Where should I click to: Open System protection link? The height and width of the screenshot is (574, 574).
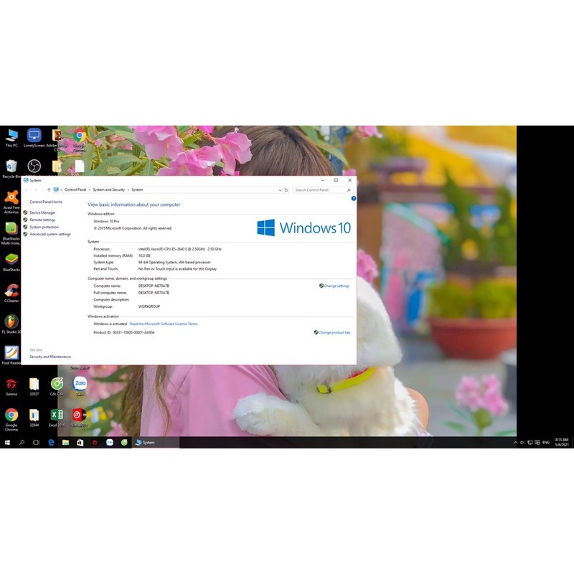44,227
